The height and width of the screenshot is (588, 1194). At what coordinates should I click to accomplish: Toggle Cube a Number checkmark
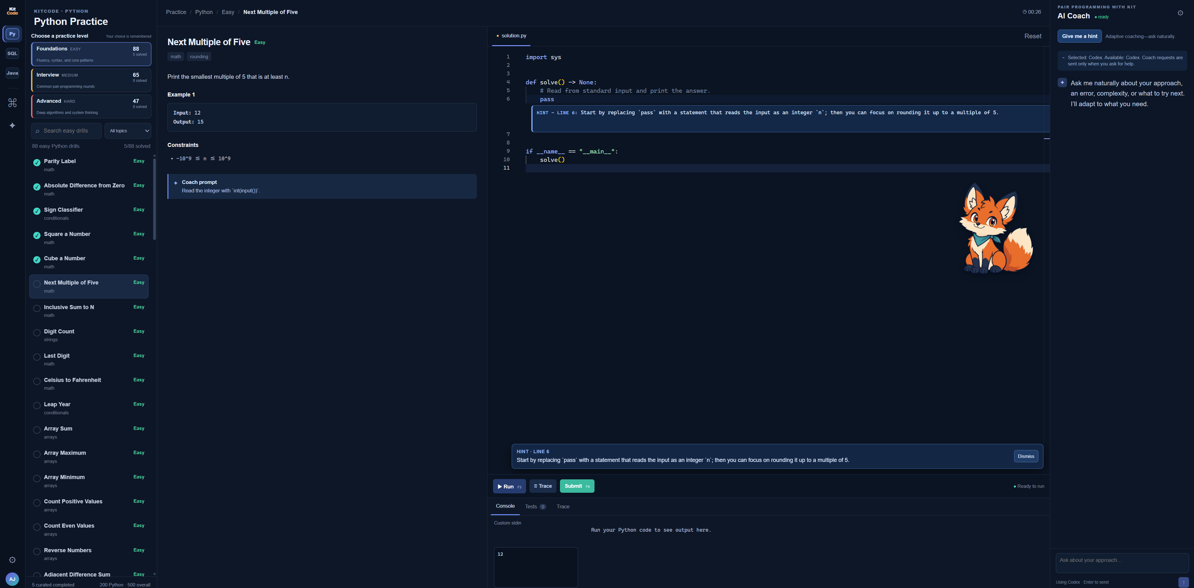[37, 260]
